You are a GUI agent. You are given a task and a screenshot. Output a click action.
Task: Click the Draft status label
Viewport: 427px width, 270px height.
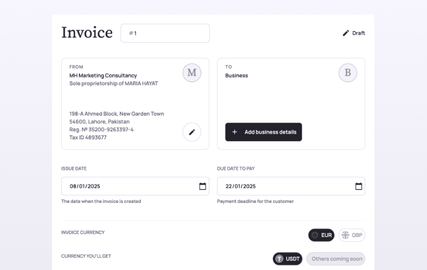[358, 33]
